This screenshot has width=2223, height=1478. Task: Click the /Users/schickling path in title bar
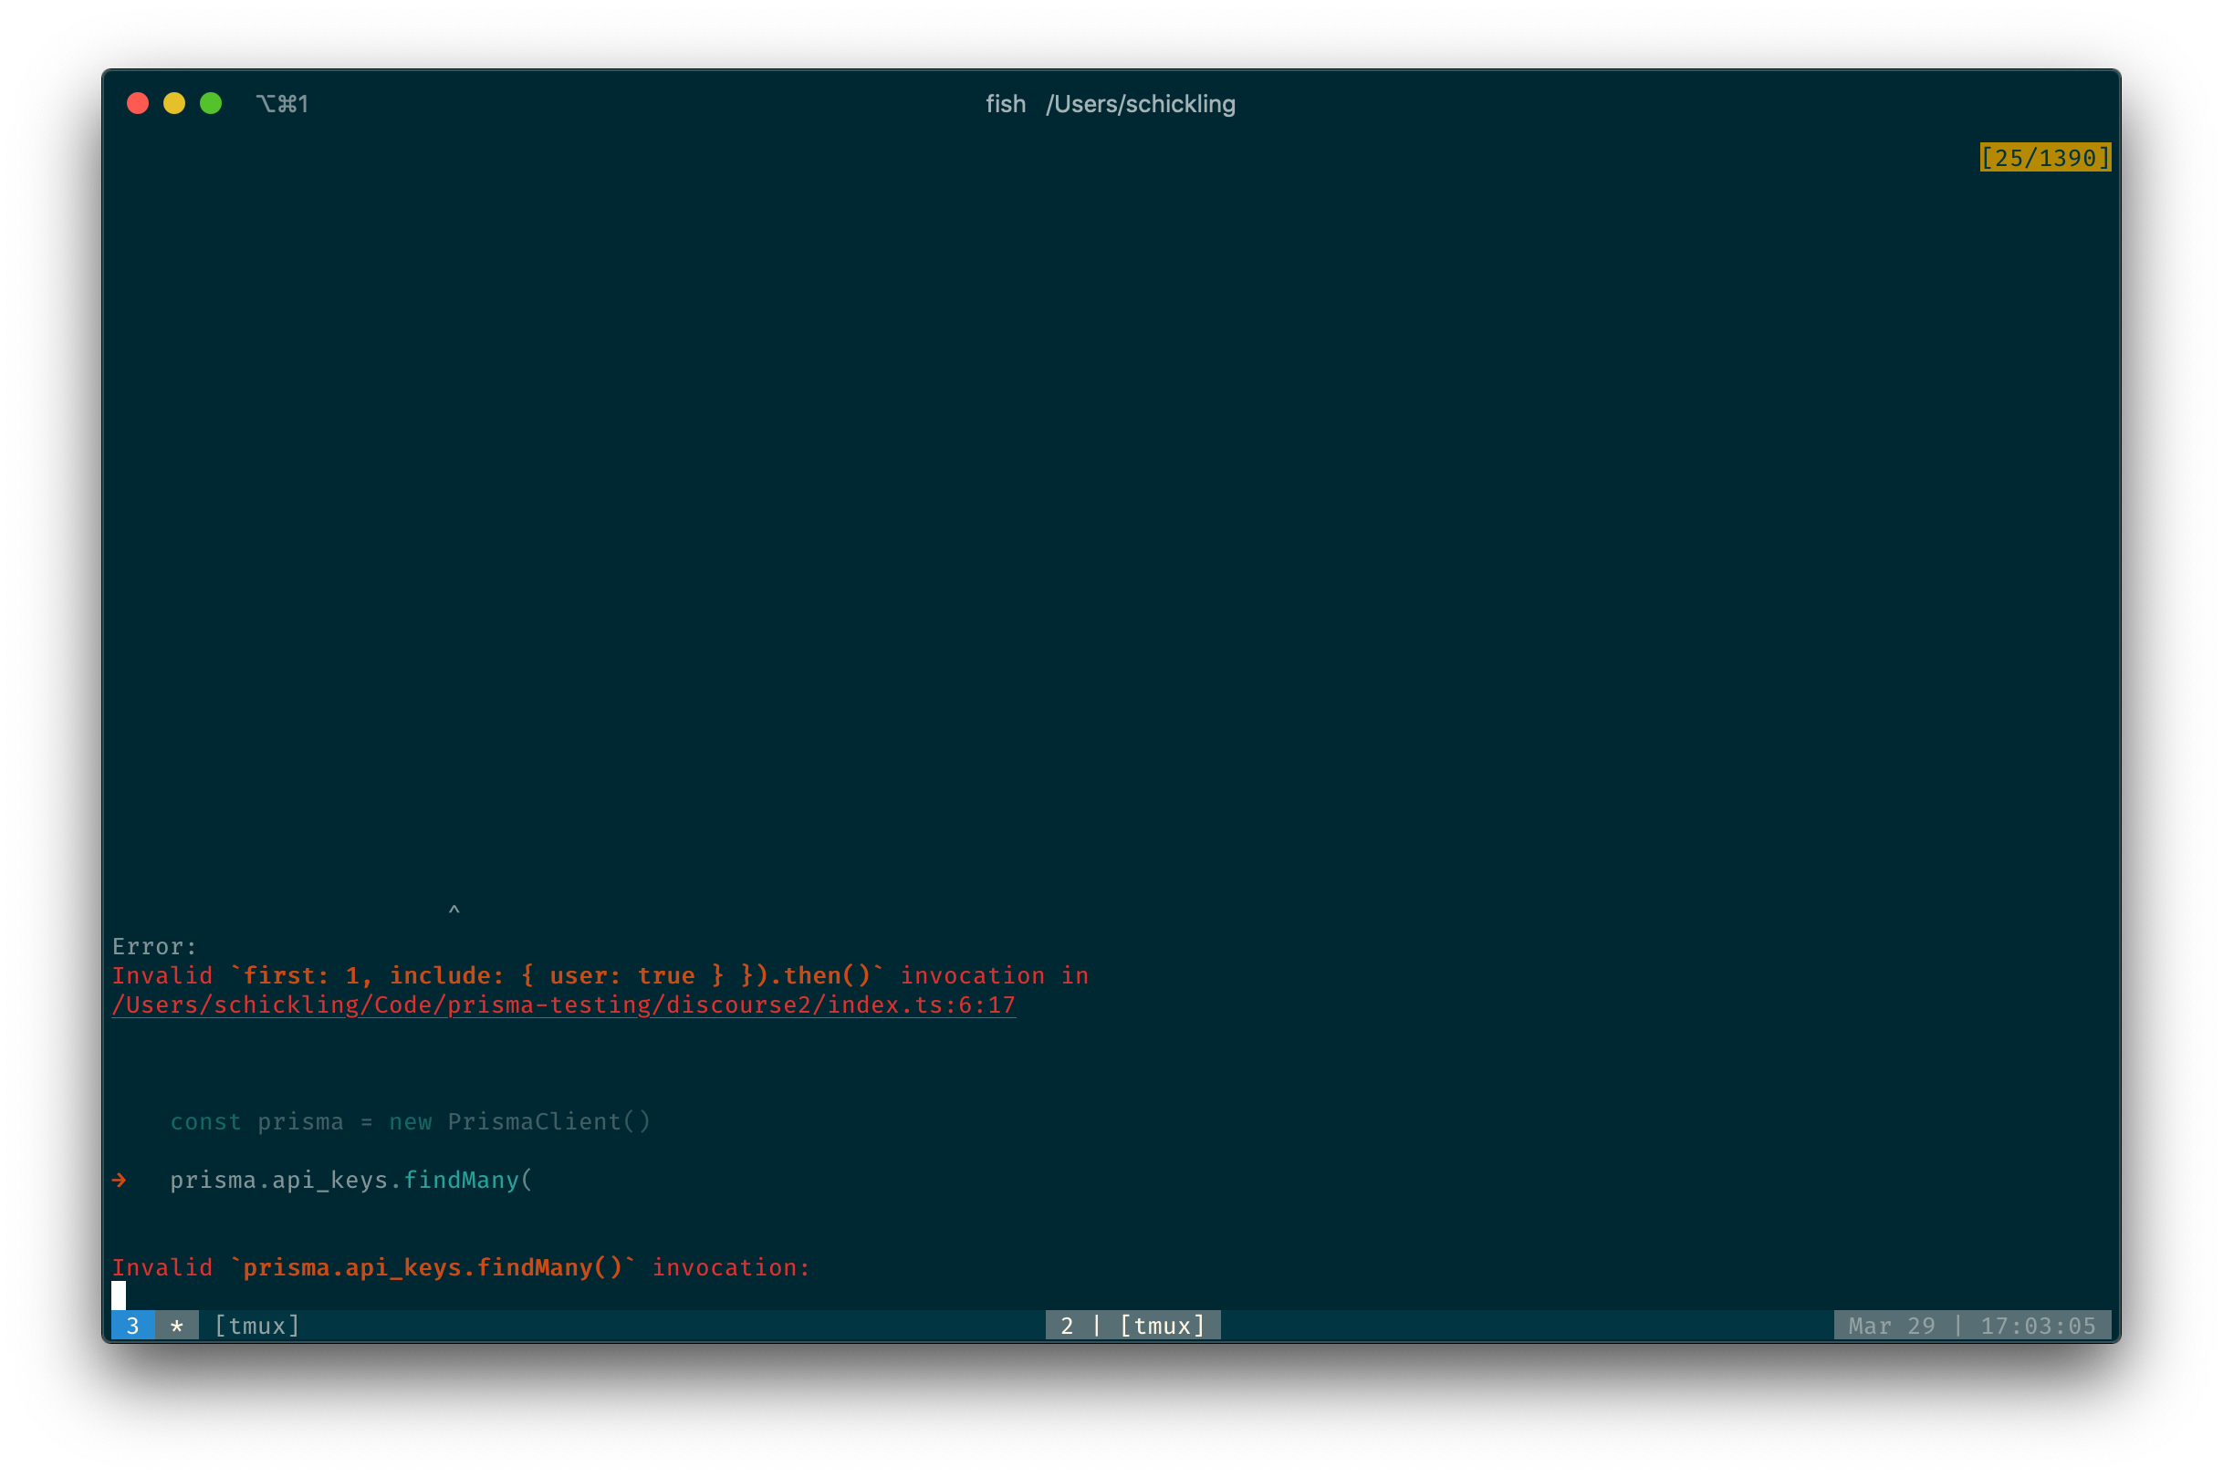pos(1140,104)
